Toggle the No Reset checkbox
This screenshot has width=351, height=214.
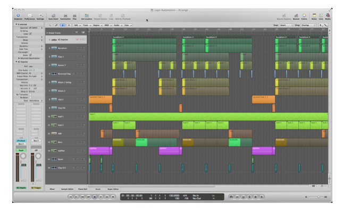pos(30,98)
